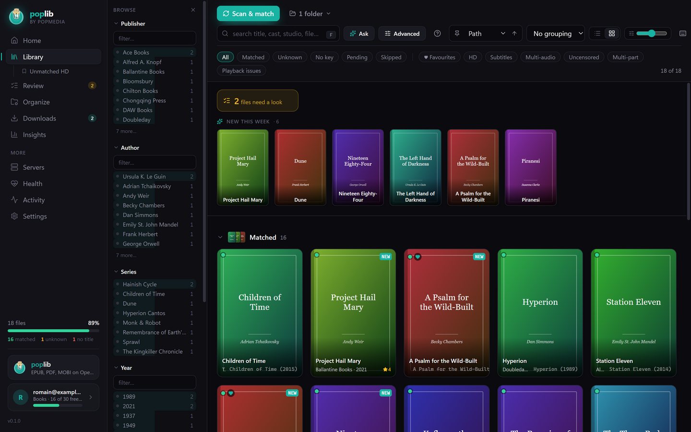Click the Health shield-heart icon
The width and height of the screenshot is (691, 432).
14,183
